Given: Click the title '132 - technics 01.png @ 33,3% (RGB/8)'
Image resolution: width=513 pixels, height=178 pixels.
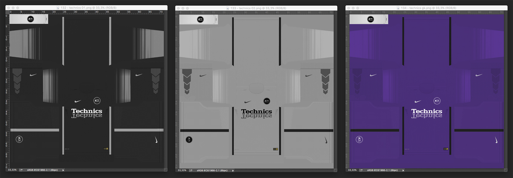Looking at the screenshot, I should point(88,8).
